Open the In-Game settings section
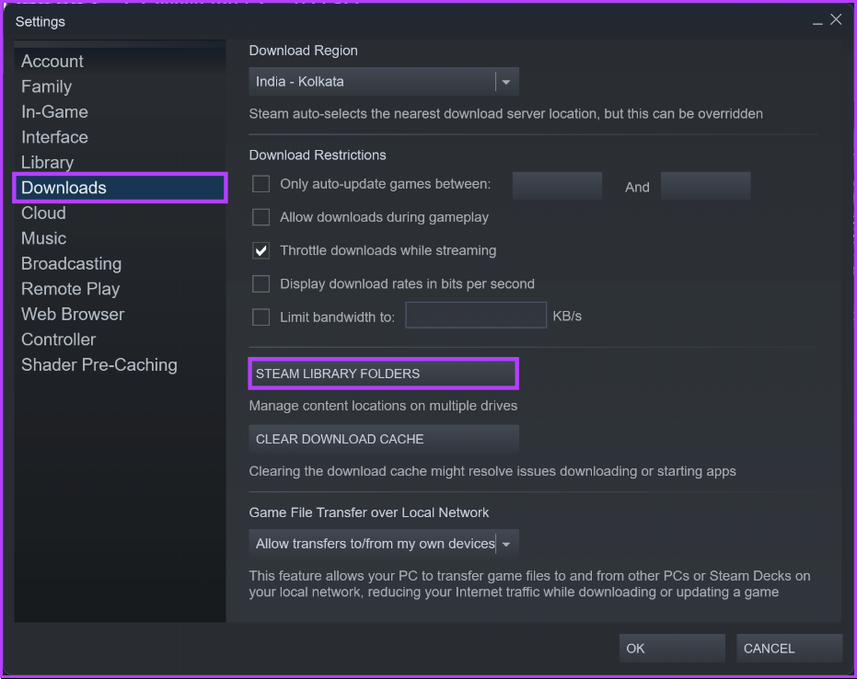Image resolution: width=857 pixels, height=679 pixels. (54, 112)
